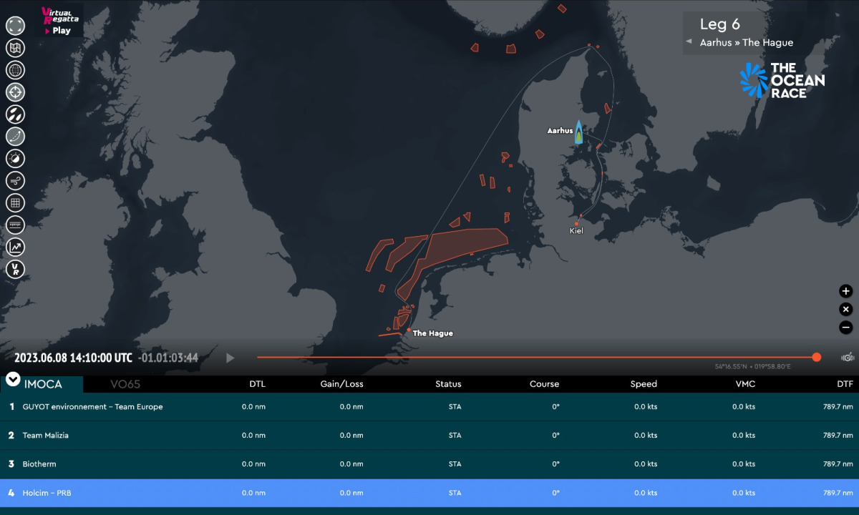Select the IMOCA tab

click(x=43, y=384)
